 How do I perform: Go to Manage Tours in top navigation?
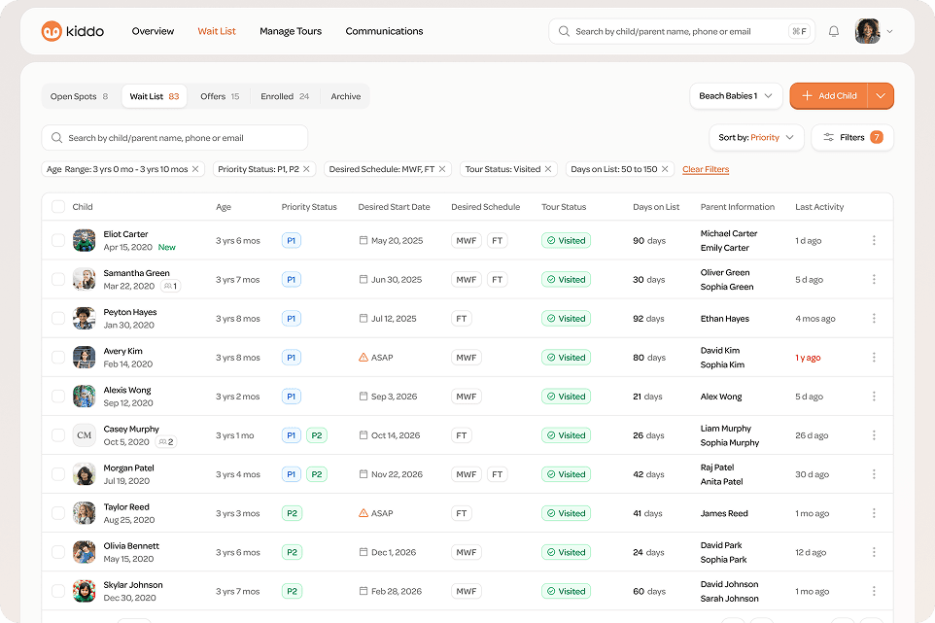(290, 31)
